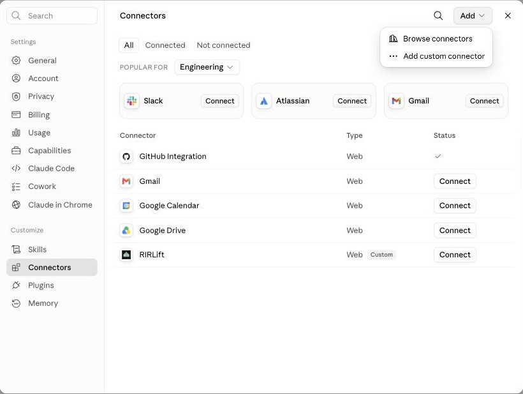The height and width of the screenshot is (394, 523).
Task: Click the Slack logo icon
Action: pyautogui.click(x=132, y=101)
